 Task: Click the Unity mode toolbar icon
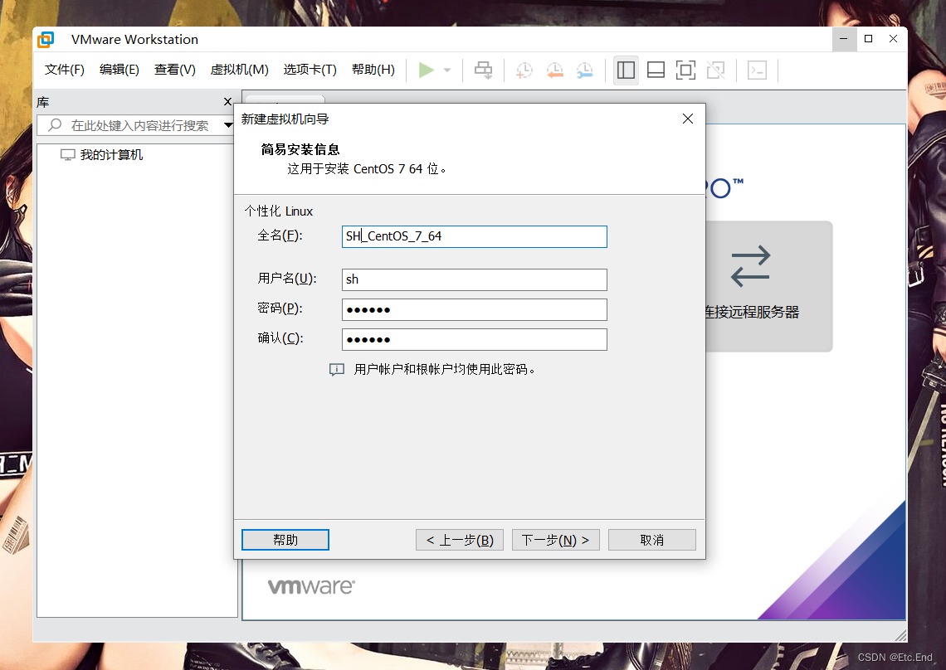(715, 70)
